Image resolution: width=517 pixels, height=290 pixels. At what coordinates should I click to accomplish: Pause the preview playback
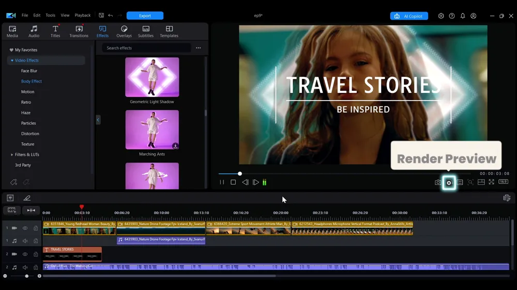coord(222,182)
